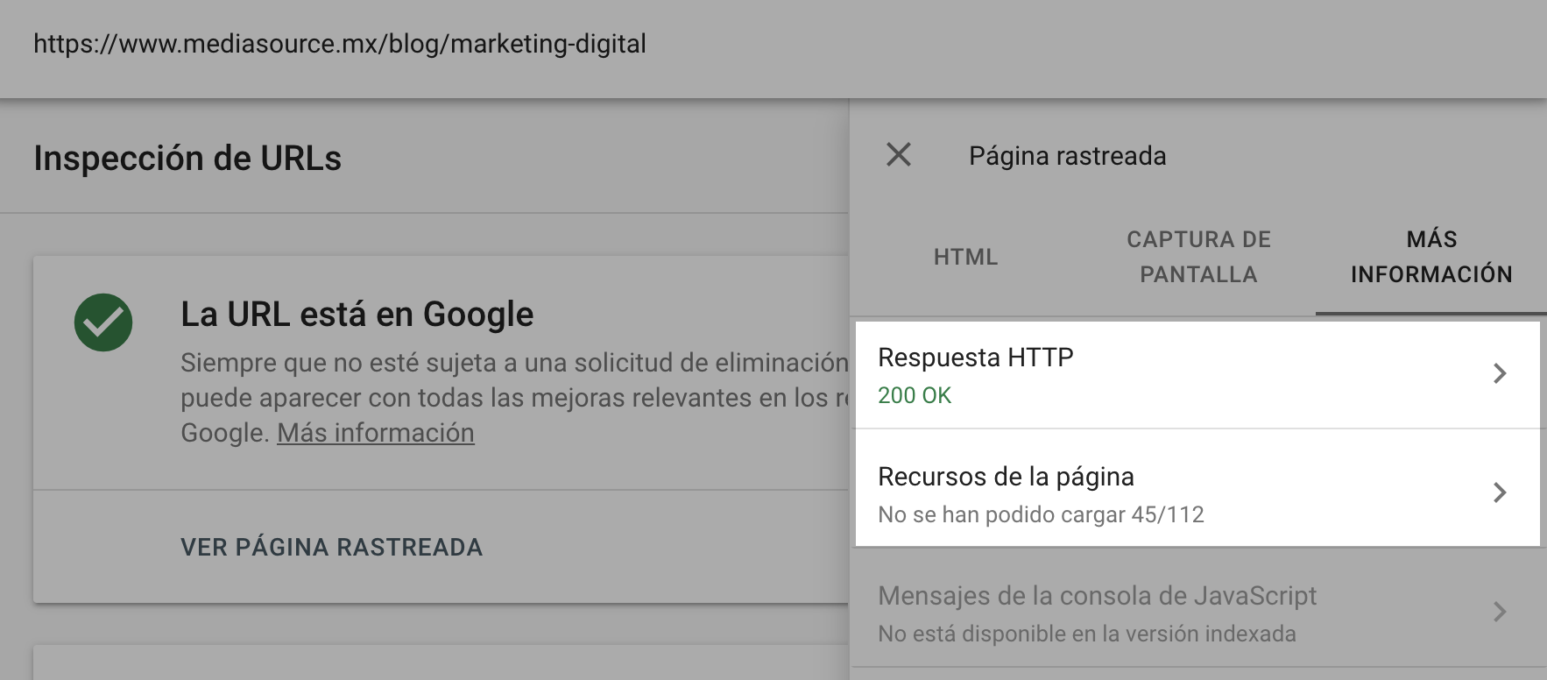The height and width of the screenshot is (680, 1547).
Task: Click No está disponible en la versión indexada
Action: [x=1086, y=634]
